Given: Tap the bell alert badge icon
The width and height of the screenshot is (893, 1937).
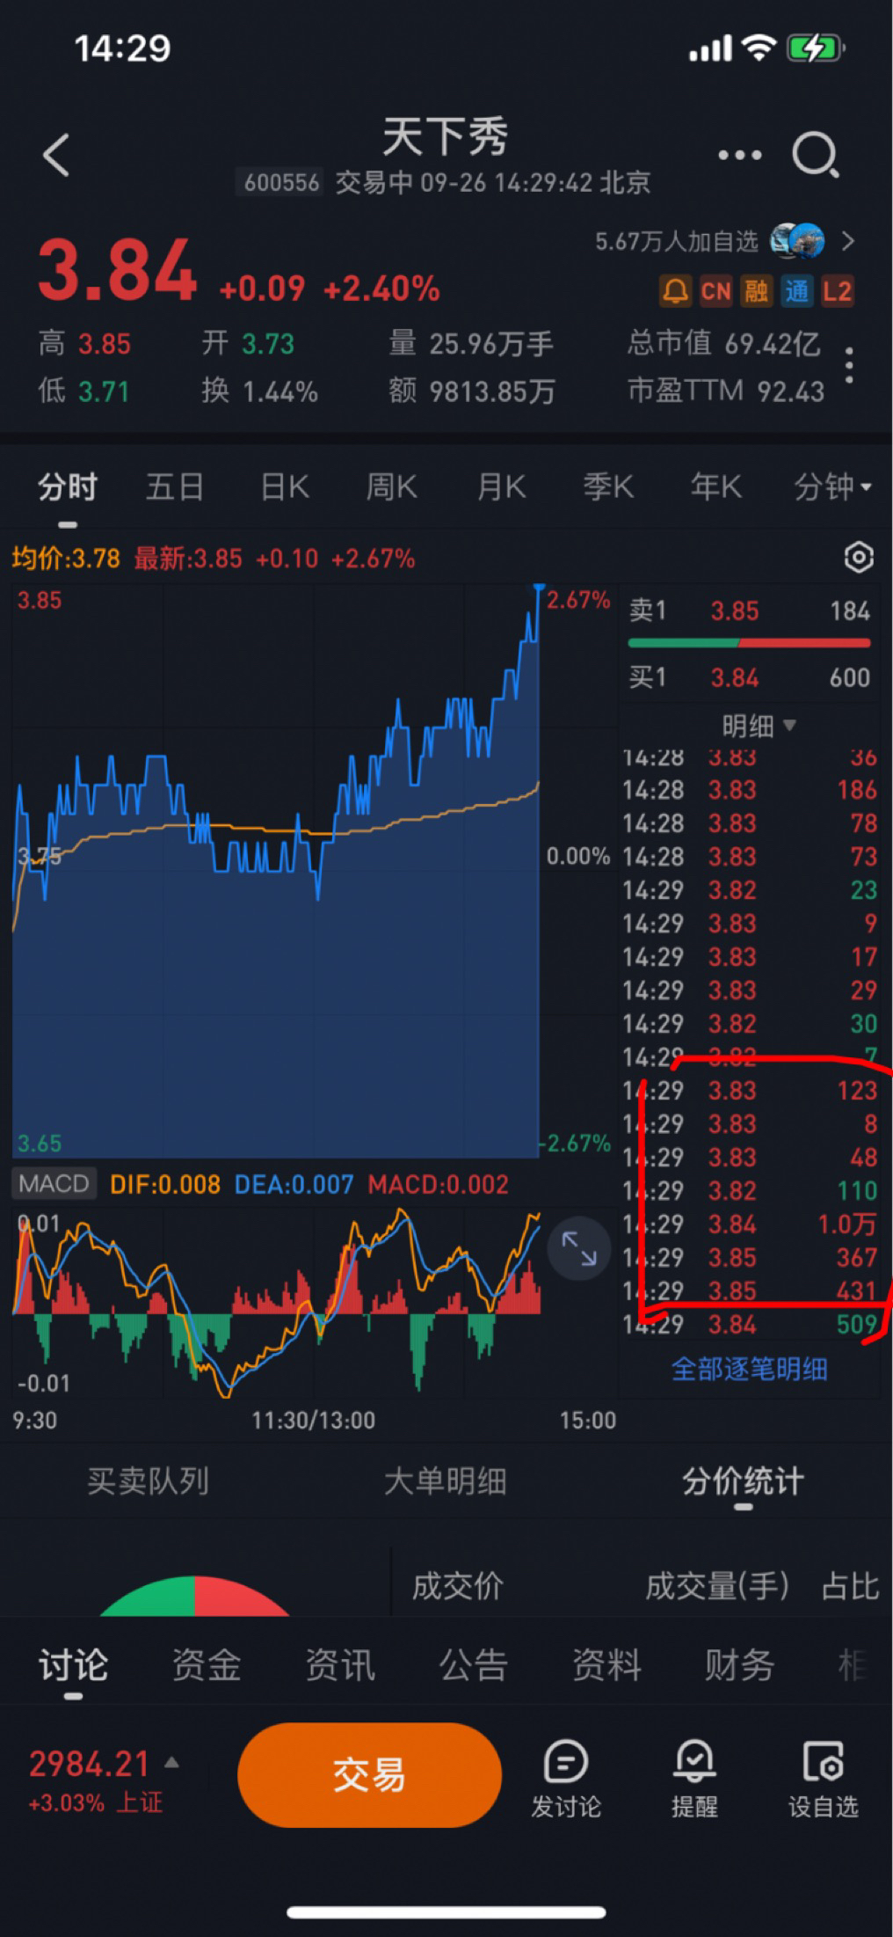Looking at the screenshot, I should (x=675, y=291).
